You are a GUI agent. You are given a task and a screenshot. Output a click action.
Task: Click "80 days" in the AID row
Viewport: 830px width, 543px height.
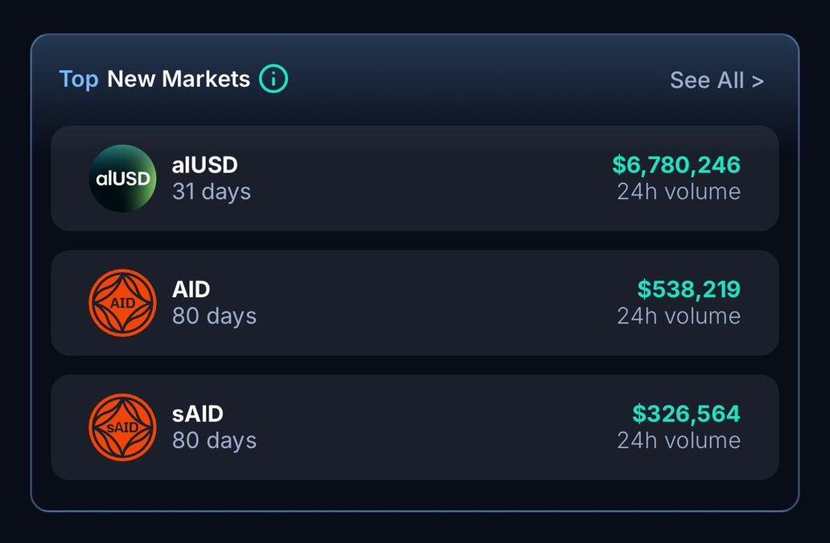(214, 316)
